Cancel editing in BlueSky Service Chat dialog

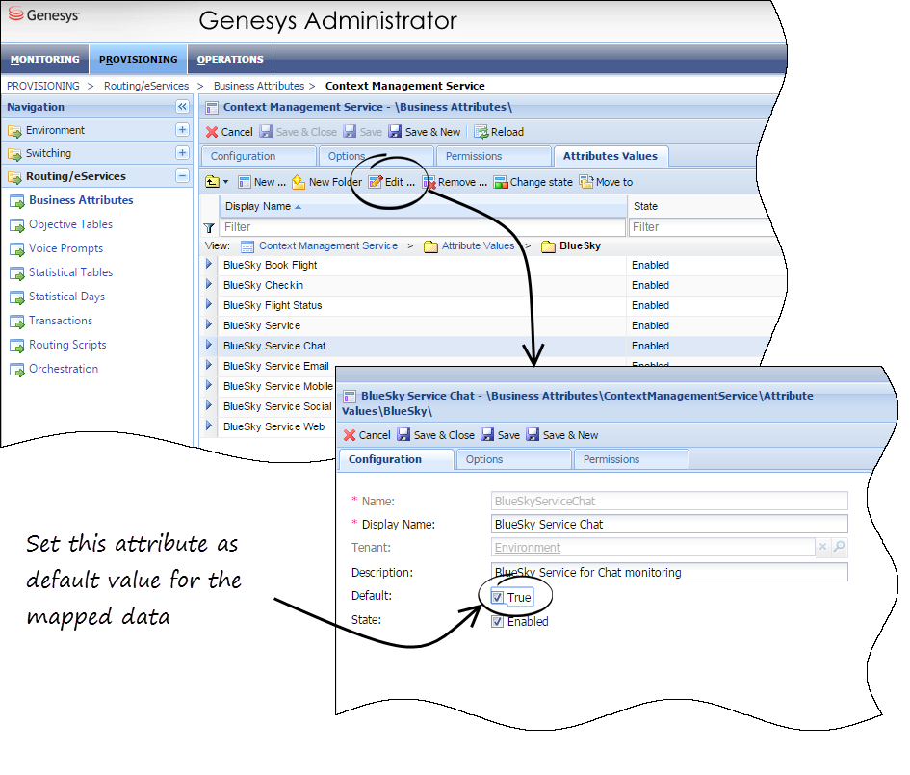(367, 435)
